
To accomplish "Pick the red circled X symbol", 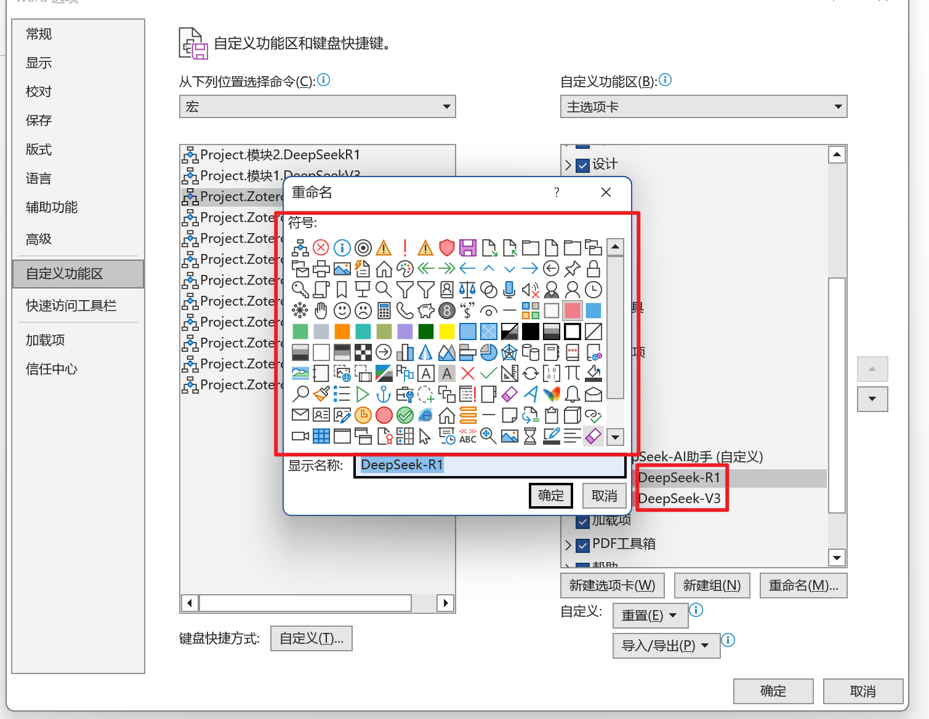I will 321,248.
